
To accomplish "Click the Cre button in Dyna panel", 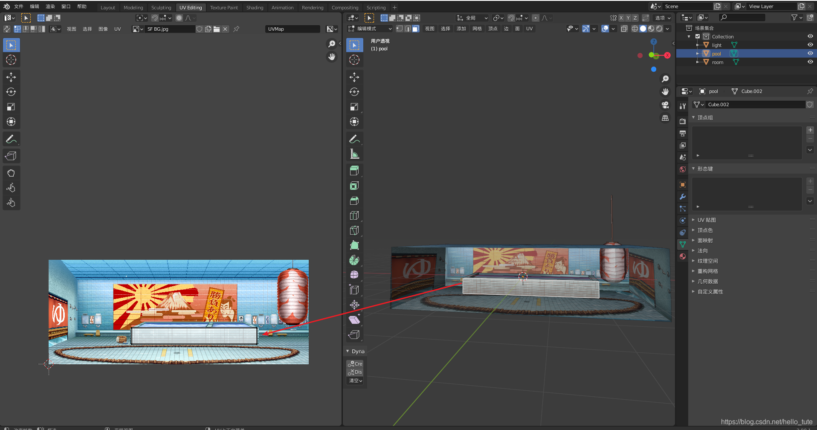I will coord(355,364).
